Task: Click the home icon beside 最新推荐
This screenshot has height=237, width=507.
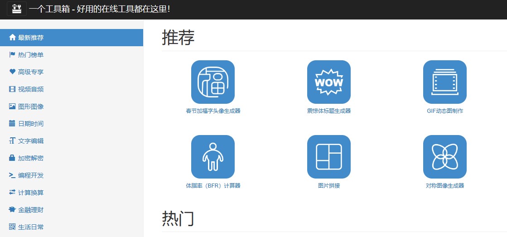Action: [x=12, y=38]
